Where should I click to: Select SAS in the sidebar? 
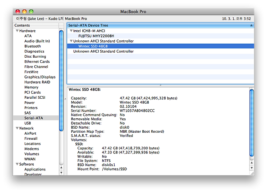(x=27, y=113)
